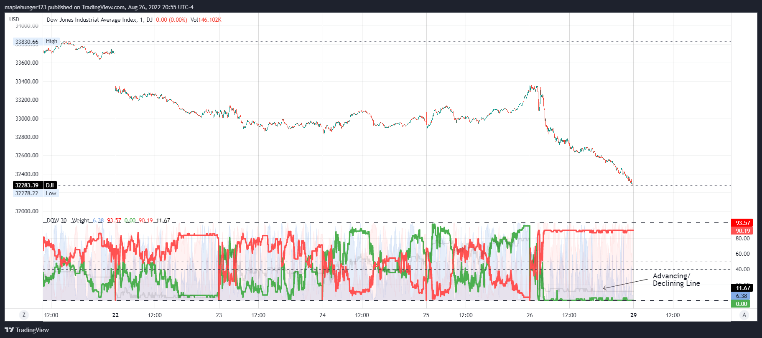Toggle the A auto-scale button
The height and width of the screenshot is (338, 762).
coord(744,315)
